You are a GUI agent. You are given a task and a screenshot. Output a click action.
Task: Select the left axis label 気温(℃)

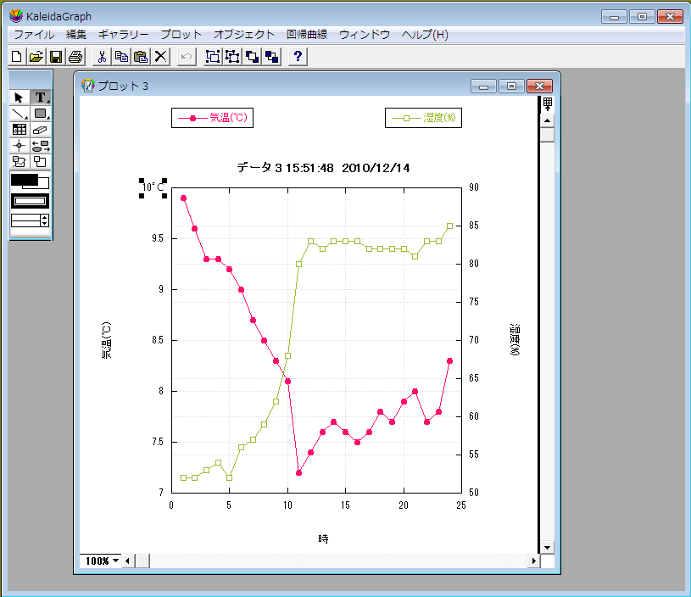click(x=107, y=340)
